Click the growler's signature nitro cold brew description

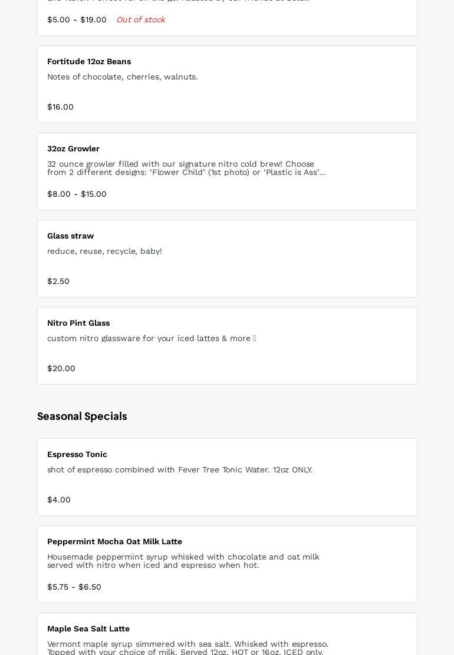tap(186, 168)
